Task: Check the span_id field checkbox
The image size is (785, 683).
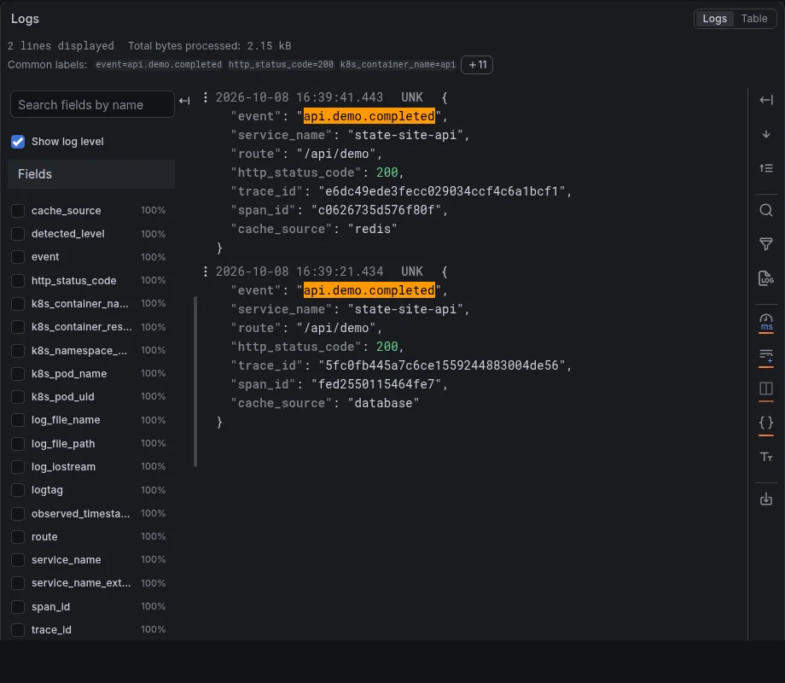Action: (x=18, y=607)
